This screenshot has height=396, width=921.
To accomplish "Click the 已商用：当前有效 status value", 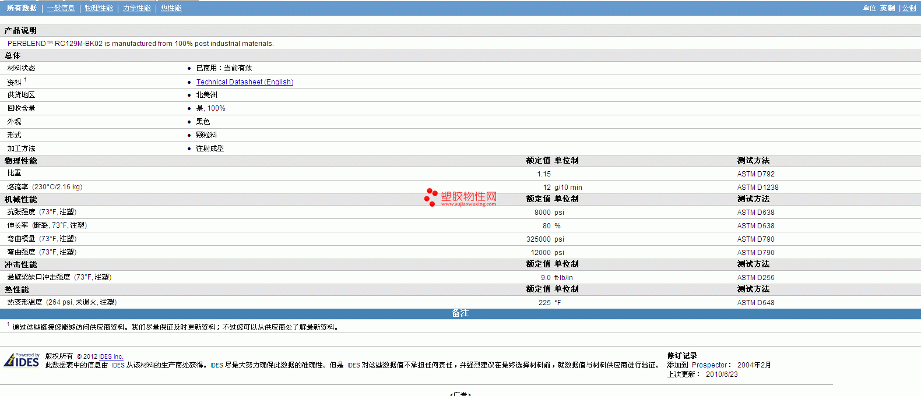I will click(x=224, y=68).
